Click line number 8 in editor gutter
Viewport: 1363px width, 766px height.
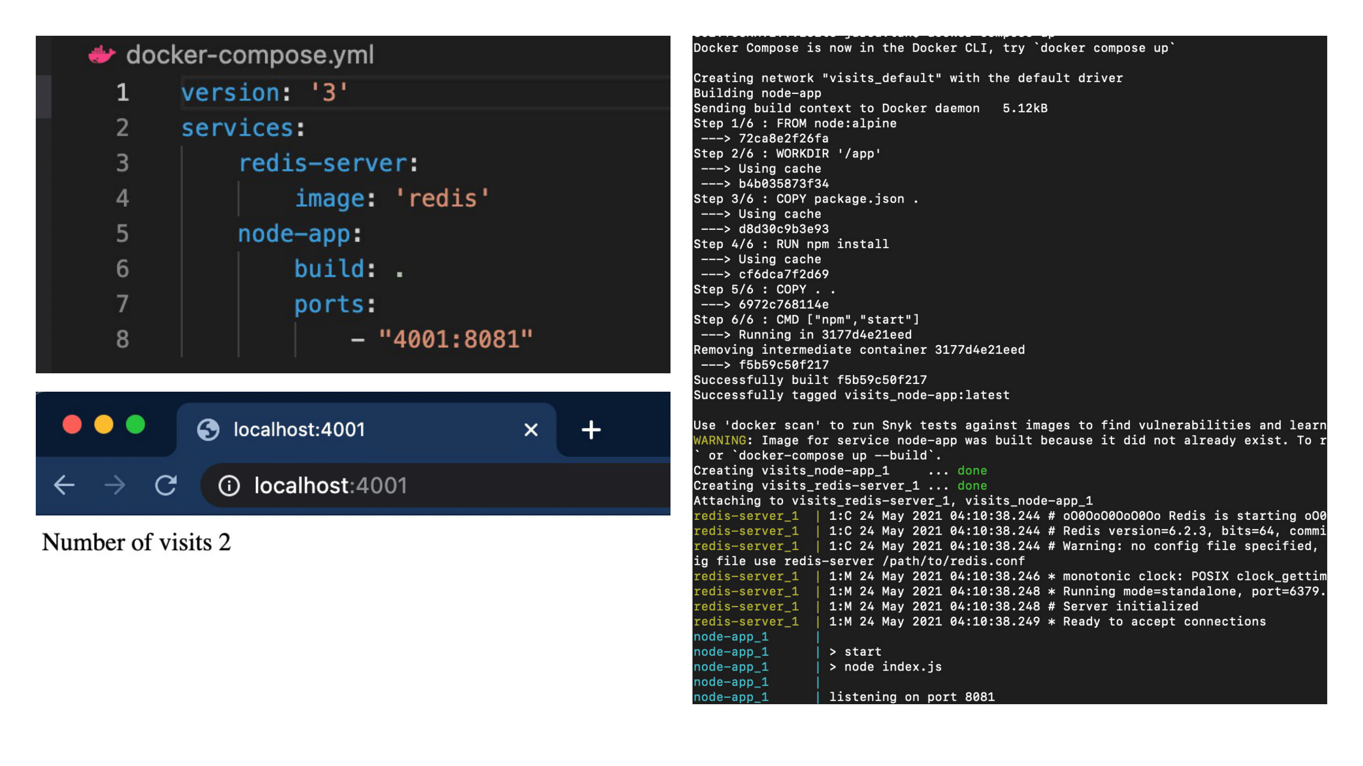(122, 339)
